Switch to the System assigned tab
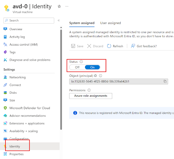The image size is (174, 159). [x=82, y=23]
